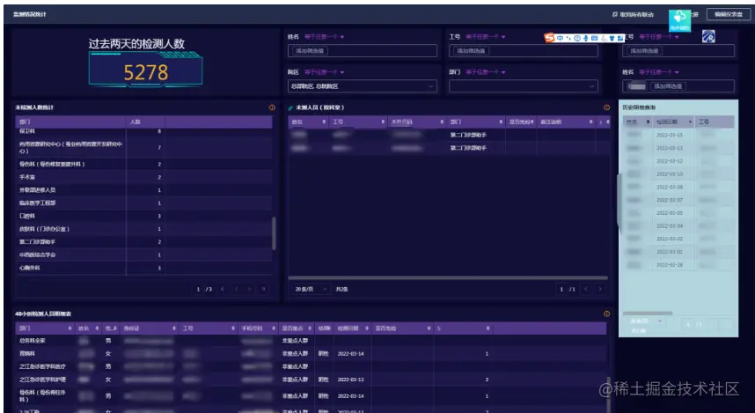Click the cyan floating assistant icon at top
755x413 pixels.
pos(679,20)
